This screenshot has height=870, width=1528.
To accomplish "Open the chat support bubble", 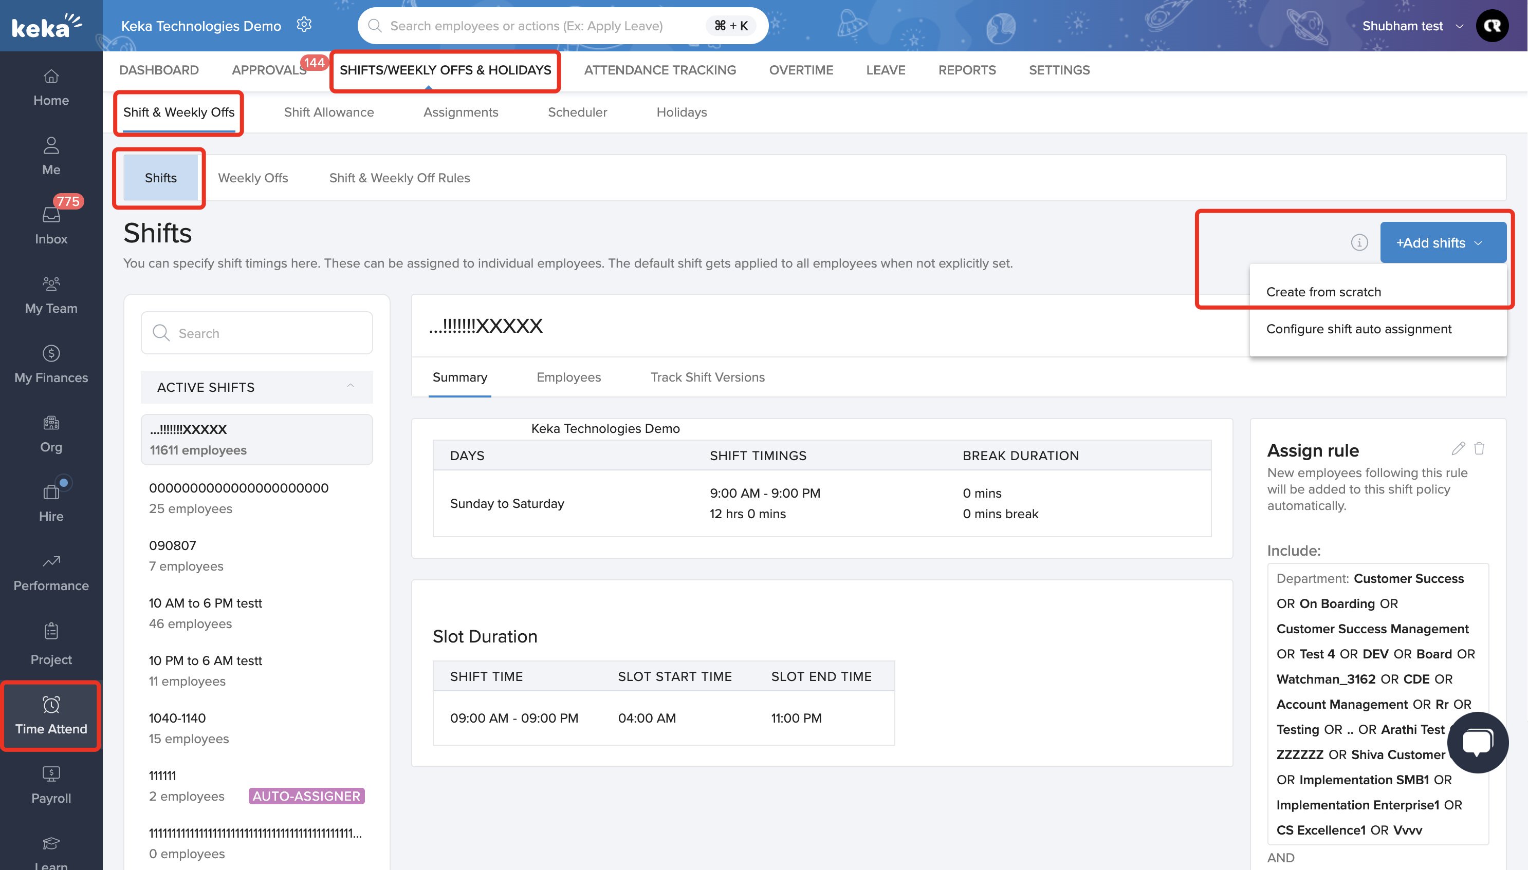I will (1477, 742).
